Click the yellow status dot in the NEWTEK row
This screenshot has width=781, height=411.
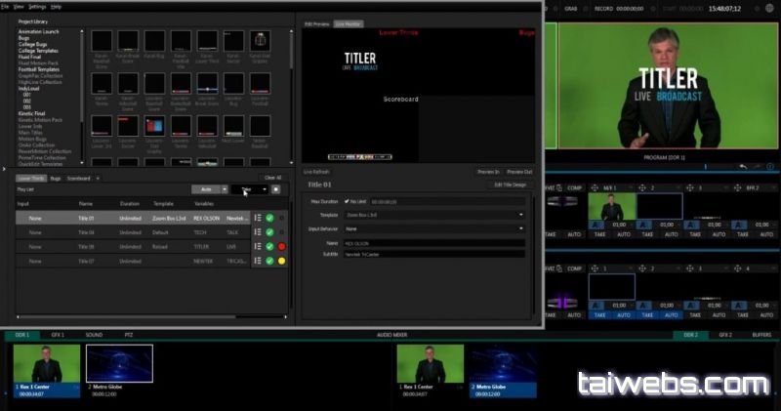point(281,262)
